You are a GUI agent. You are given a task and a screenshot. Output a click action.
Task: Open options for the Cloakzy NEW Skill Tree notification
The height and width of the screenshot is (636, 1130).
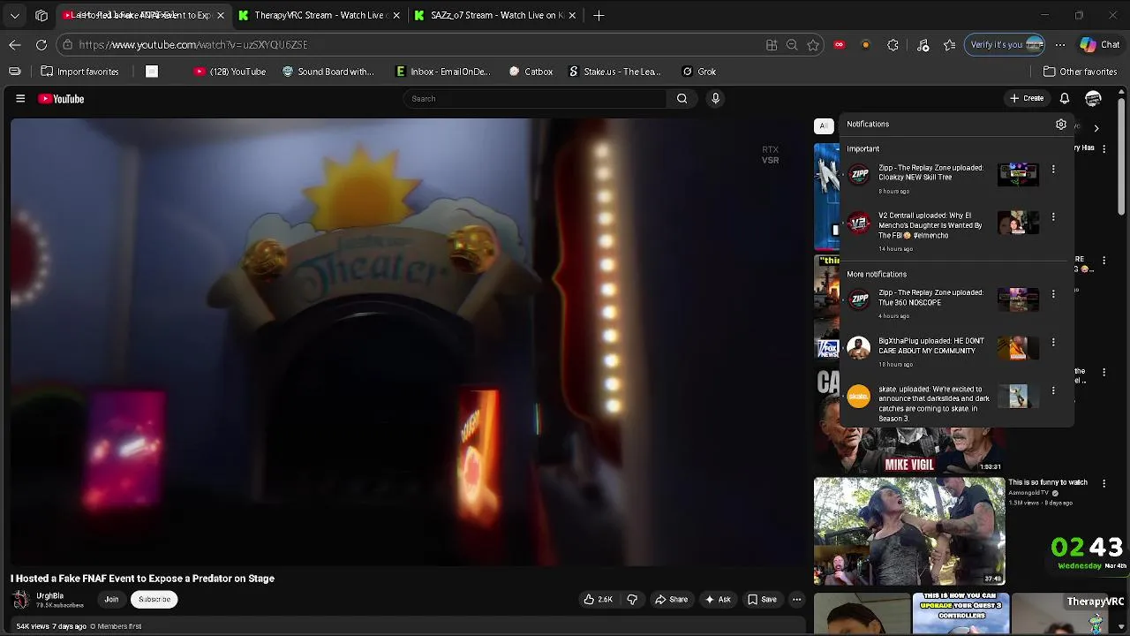[1053, 169]
